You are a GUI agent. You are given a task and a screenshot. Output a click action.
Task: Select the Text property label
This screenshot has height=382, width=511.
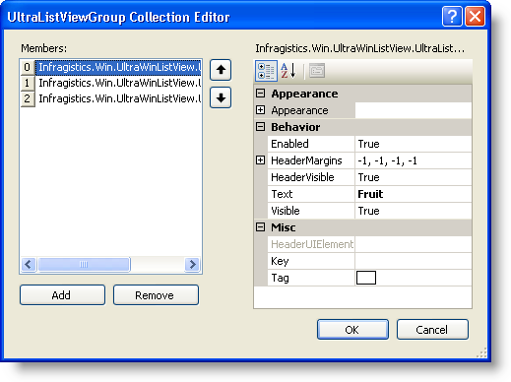pyautogui.click(x=311, y=194)
